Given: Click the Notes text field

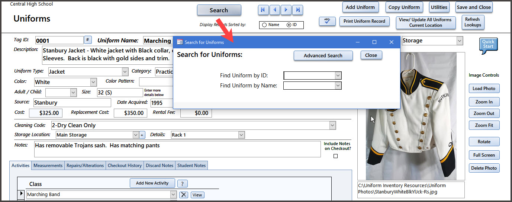Looking at the screenshot, I should coord(177,149).
